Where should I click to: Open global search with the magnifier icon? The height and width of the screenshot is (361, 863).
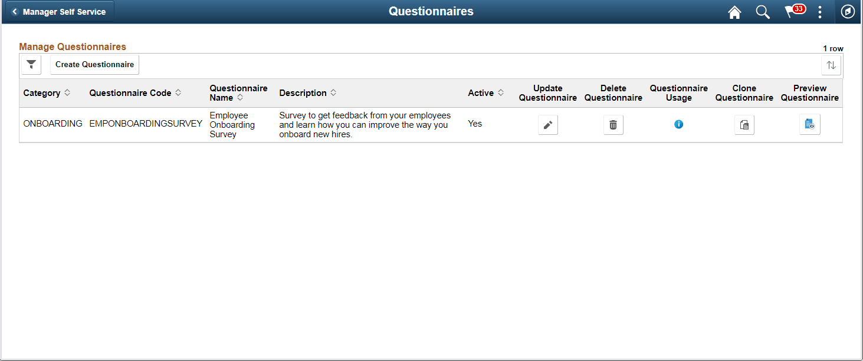pyautogui.click(x=763, y=12)
